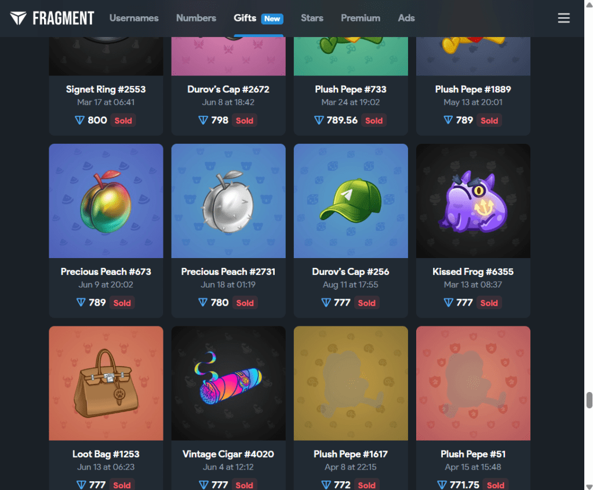Switch to the Usernames tab
593x490 pixels.
tap(134, 18)
